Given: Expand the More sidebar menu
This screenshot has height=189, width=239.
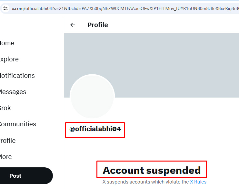Looking at the screenshot, I should pos(6,157).
